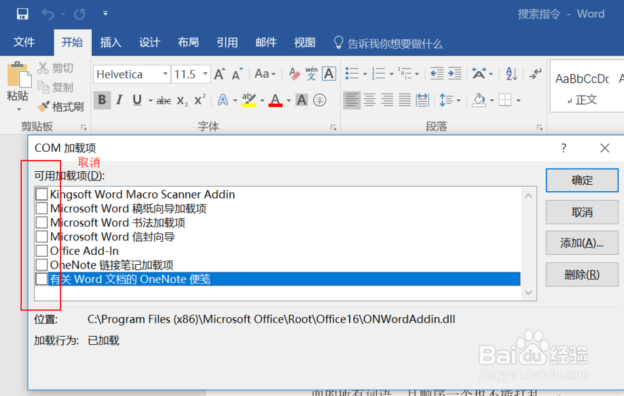Viewport: 624px width, 396px height.
Task: Click the Center alignment icon
Action: 369,100
